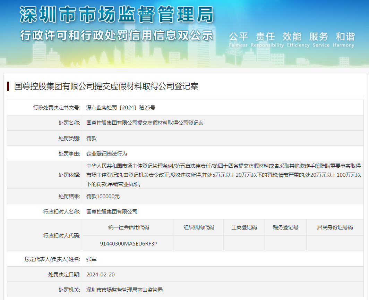Click the 深圳市市场监督管理局 header title
Viewport: 369px width, 300px height.
pos(117,15)
